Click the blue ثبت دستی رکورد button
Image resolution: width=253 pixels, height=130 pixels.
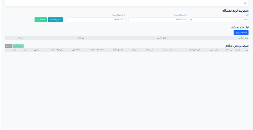241,33
